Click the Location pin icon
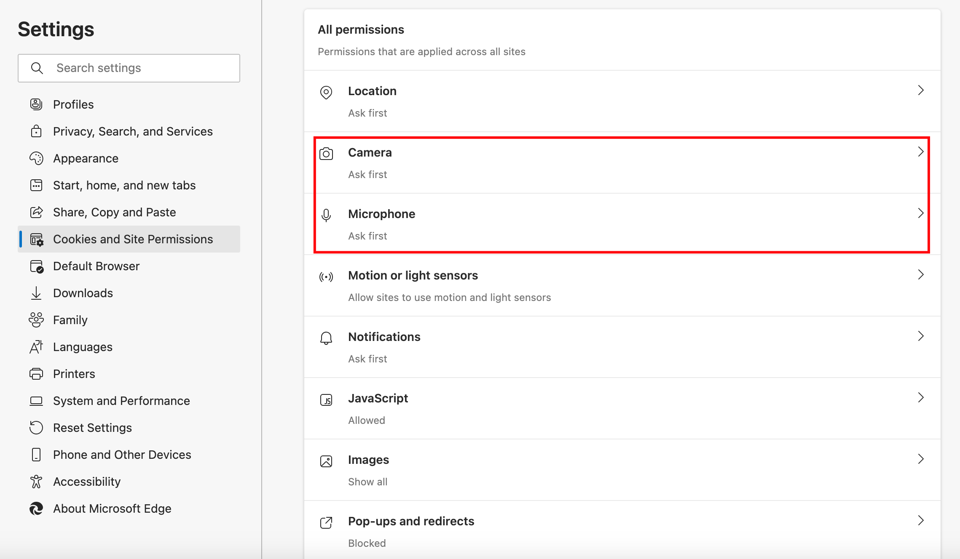This screenshot has width=960, height=559. pos(326,93)
